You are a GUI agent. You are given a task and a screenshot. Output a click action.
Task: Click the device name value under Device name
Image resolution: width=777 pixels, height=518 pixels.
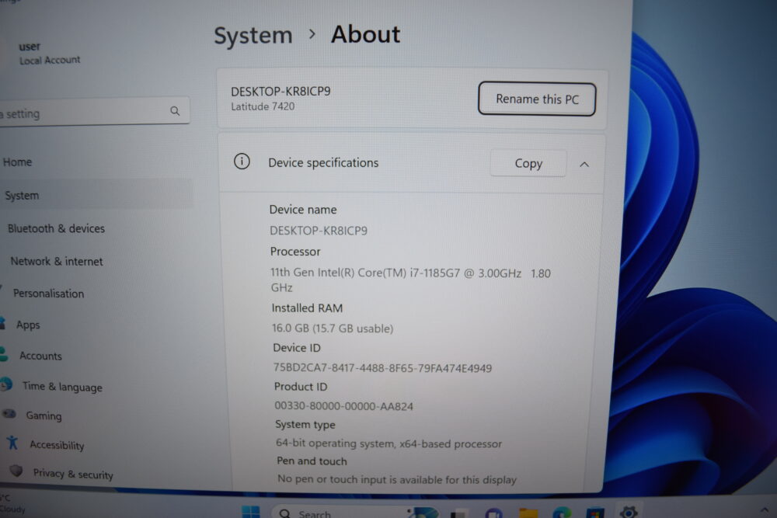point(318,231)
